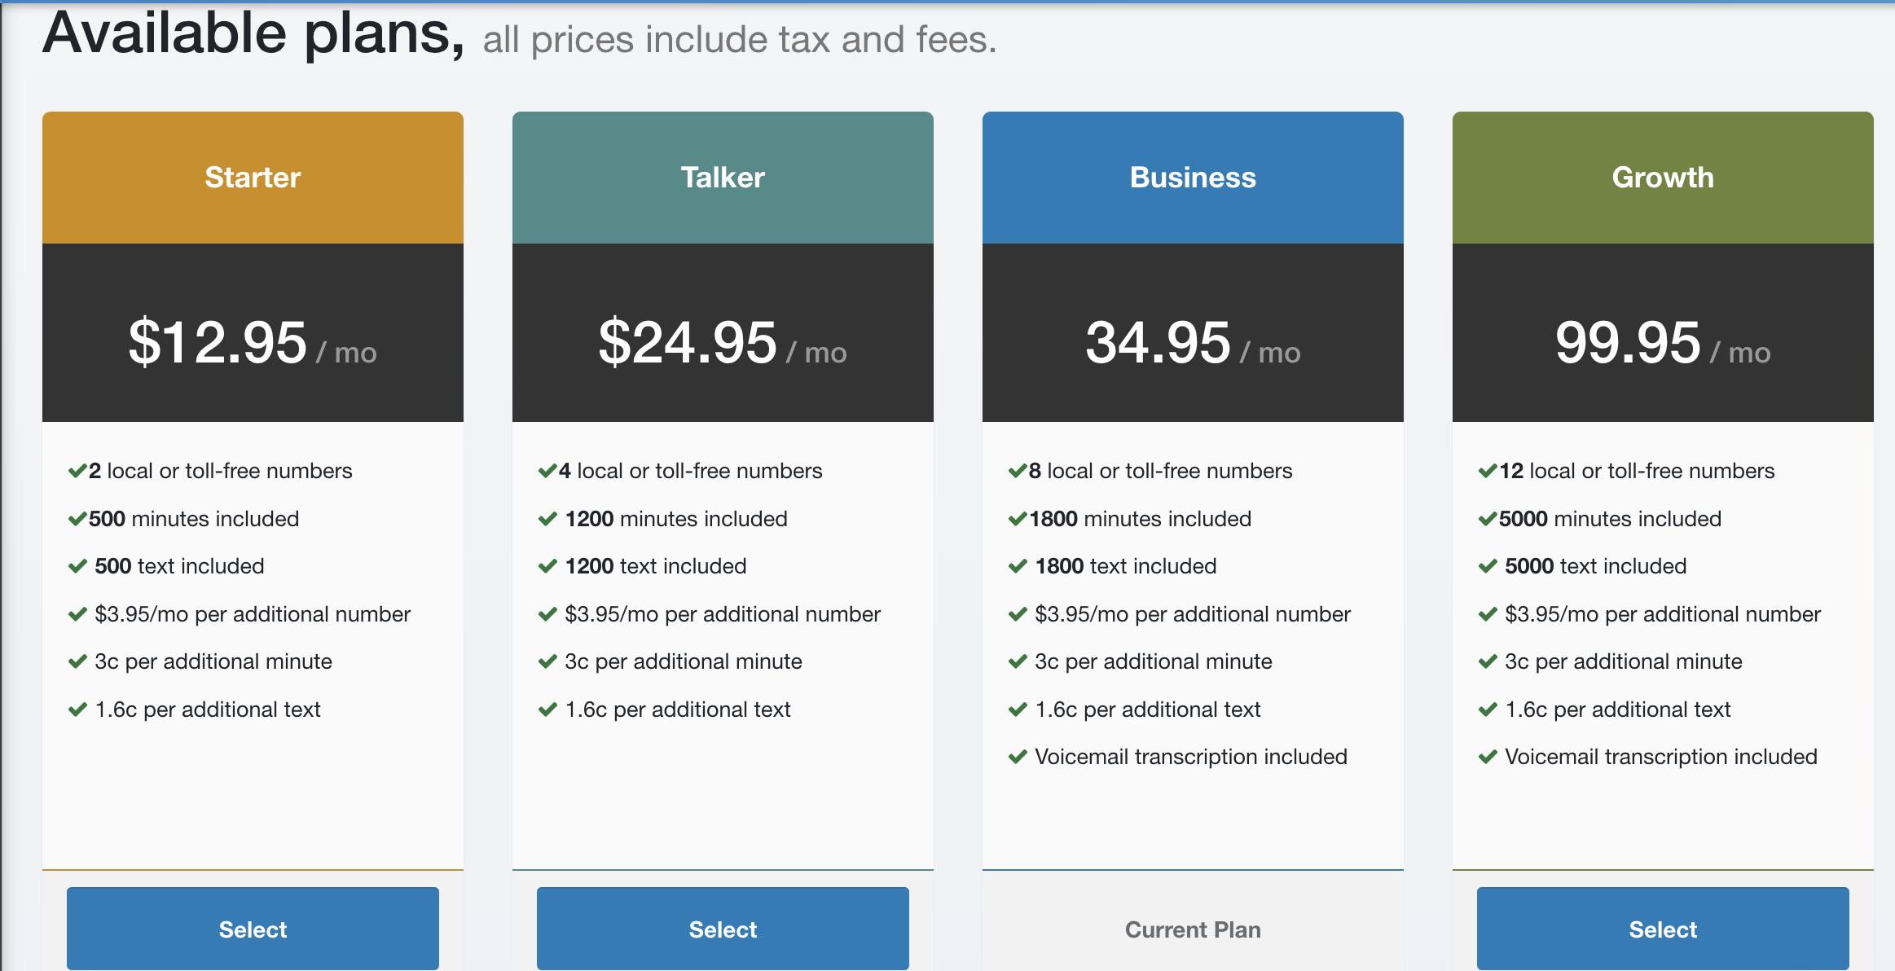Screen dimensions: 1895x971
Task: Click checkmark next to 5000 minutes included
Action: pyautogui.click(x=1488, y=519)
